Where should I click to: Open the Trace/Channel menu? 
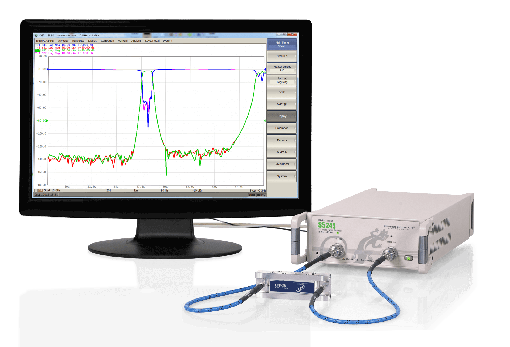pyautogui.click(x=45, y=41)
